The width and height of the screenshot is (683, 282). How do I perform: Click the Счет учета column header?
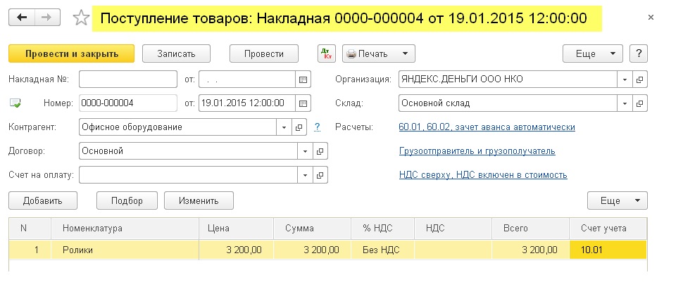[x=608, y=229]
